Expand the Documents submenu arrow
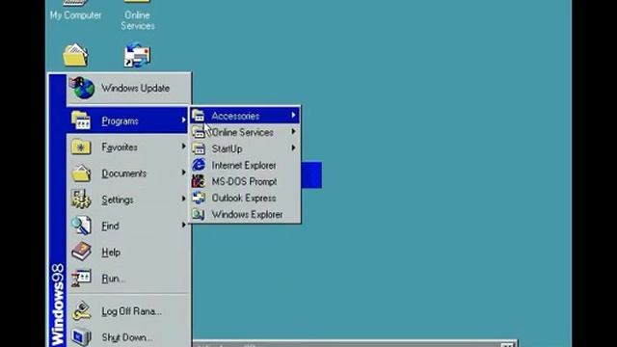 183,173
